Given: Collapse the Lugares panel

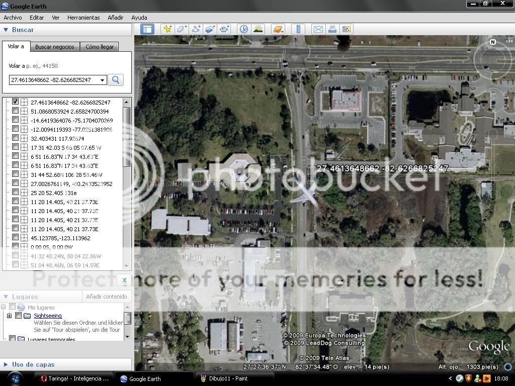Looking at the screenshot, I should (x=6, y=297).
